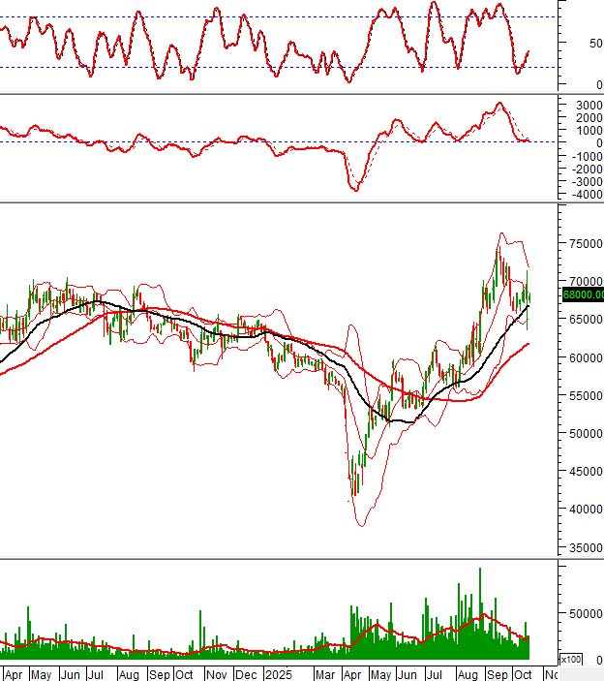Image resolution: width=604 pixels, height=681 pixels.
Task: Select the 2025 year marker on time axis
Action: (x=281, y=673)
